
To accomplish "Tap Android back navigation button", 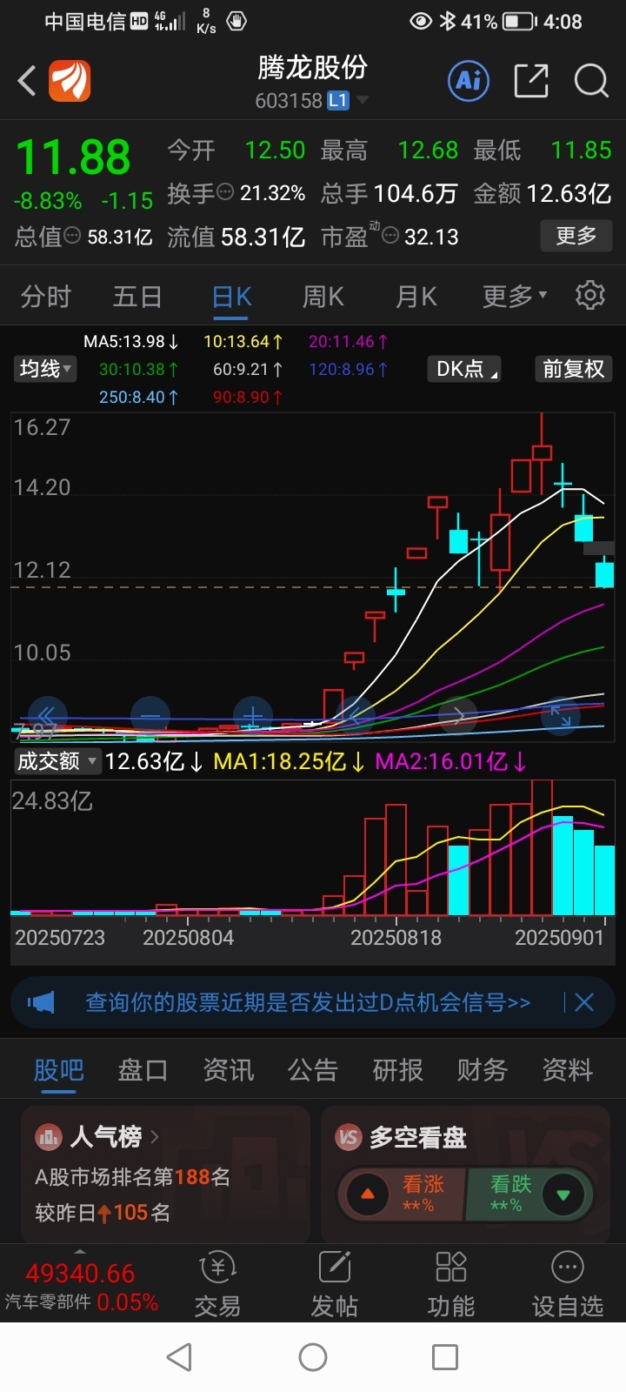I will pyautogui.click(x=179, y=1357).
